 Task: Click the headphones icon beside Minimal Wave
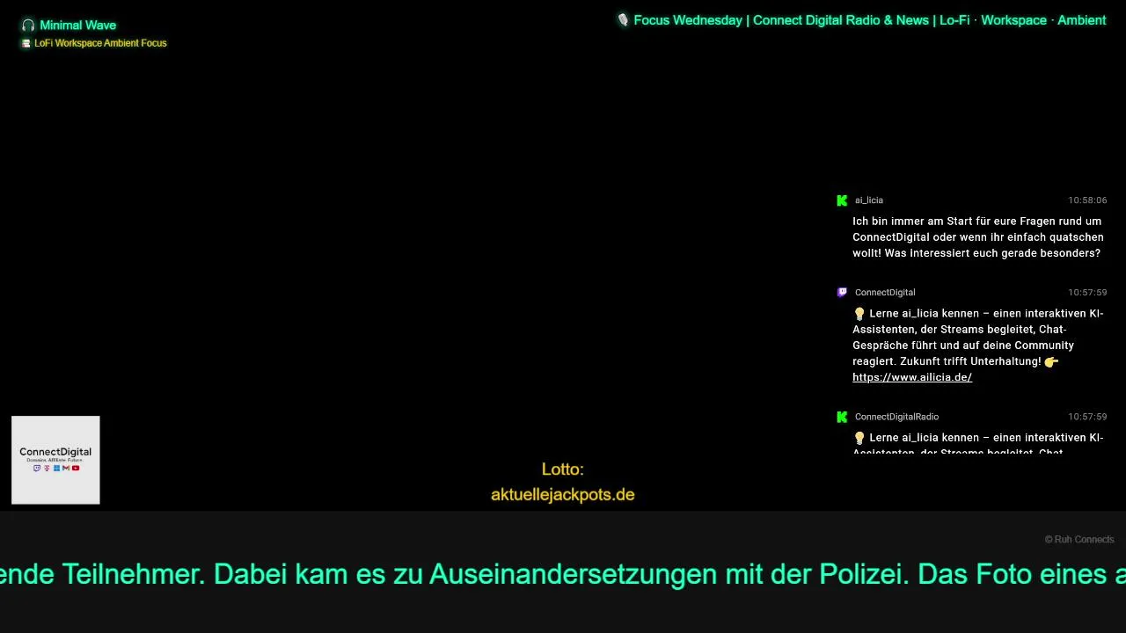click(28, 25)
